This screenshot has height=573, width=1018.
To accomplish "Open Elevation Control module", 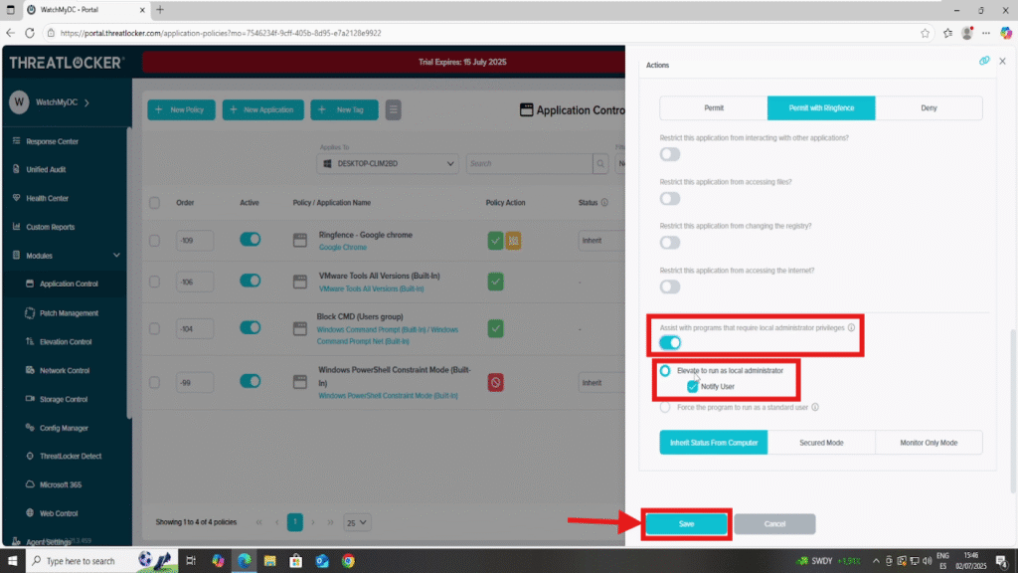I will (65, 342).
